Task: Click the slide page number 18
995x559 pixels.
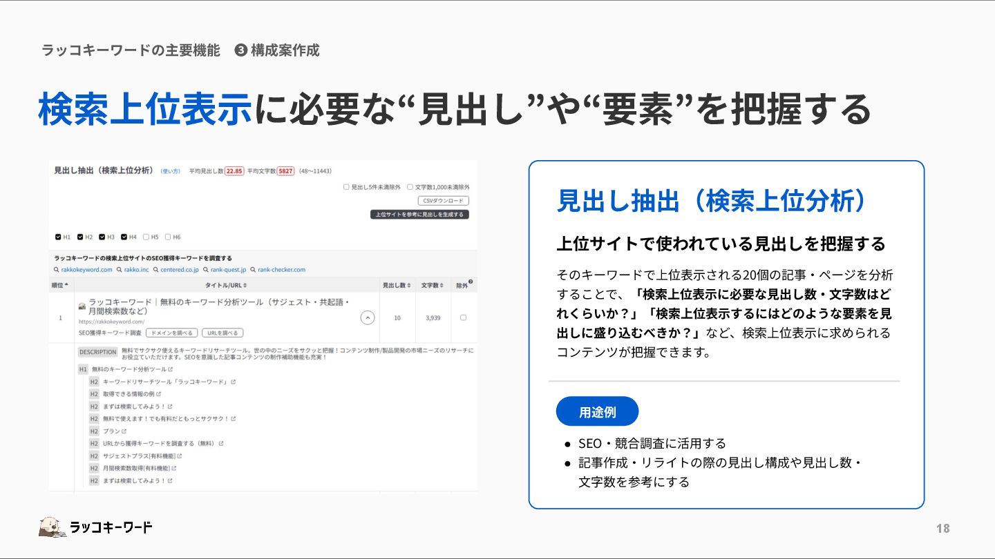Action: point(942,529)
